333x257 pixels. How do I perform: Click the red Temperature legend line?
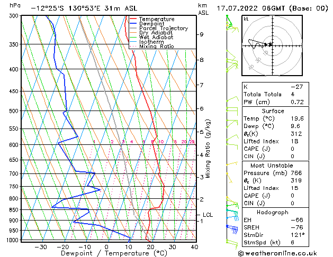tap(134, 19)
